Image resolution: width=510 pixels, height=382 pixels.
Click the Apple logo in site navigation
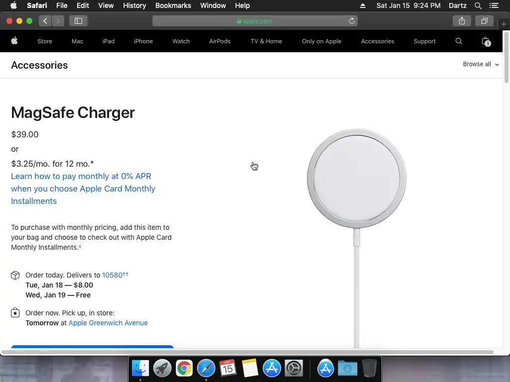14,41
